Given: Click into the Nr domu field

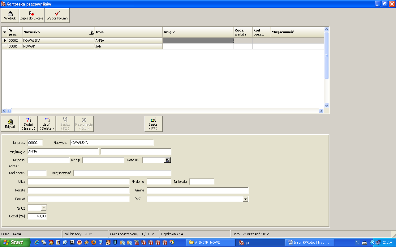Looking at the screenshot, I should tap(159, 182).
